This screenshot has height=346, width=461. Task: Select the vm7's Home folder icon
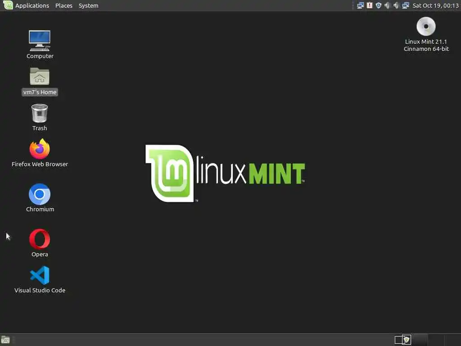point(40,81)
